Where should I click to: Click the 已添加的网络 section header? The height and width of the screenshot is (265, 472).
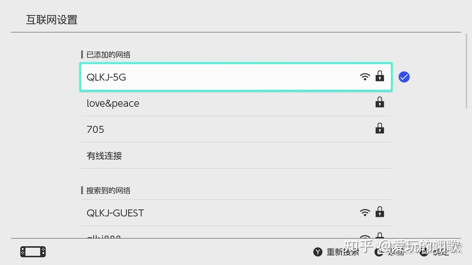click(x=108, y=55)
